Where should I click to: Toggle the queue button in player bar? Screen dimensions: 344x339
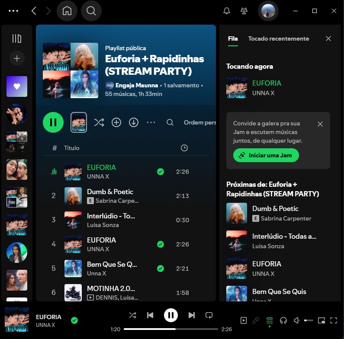pyautogui.click(x=270, y=320)
